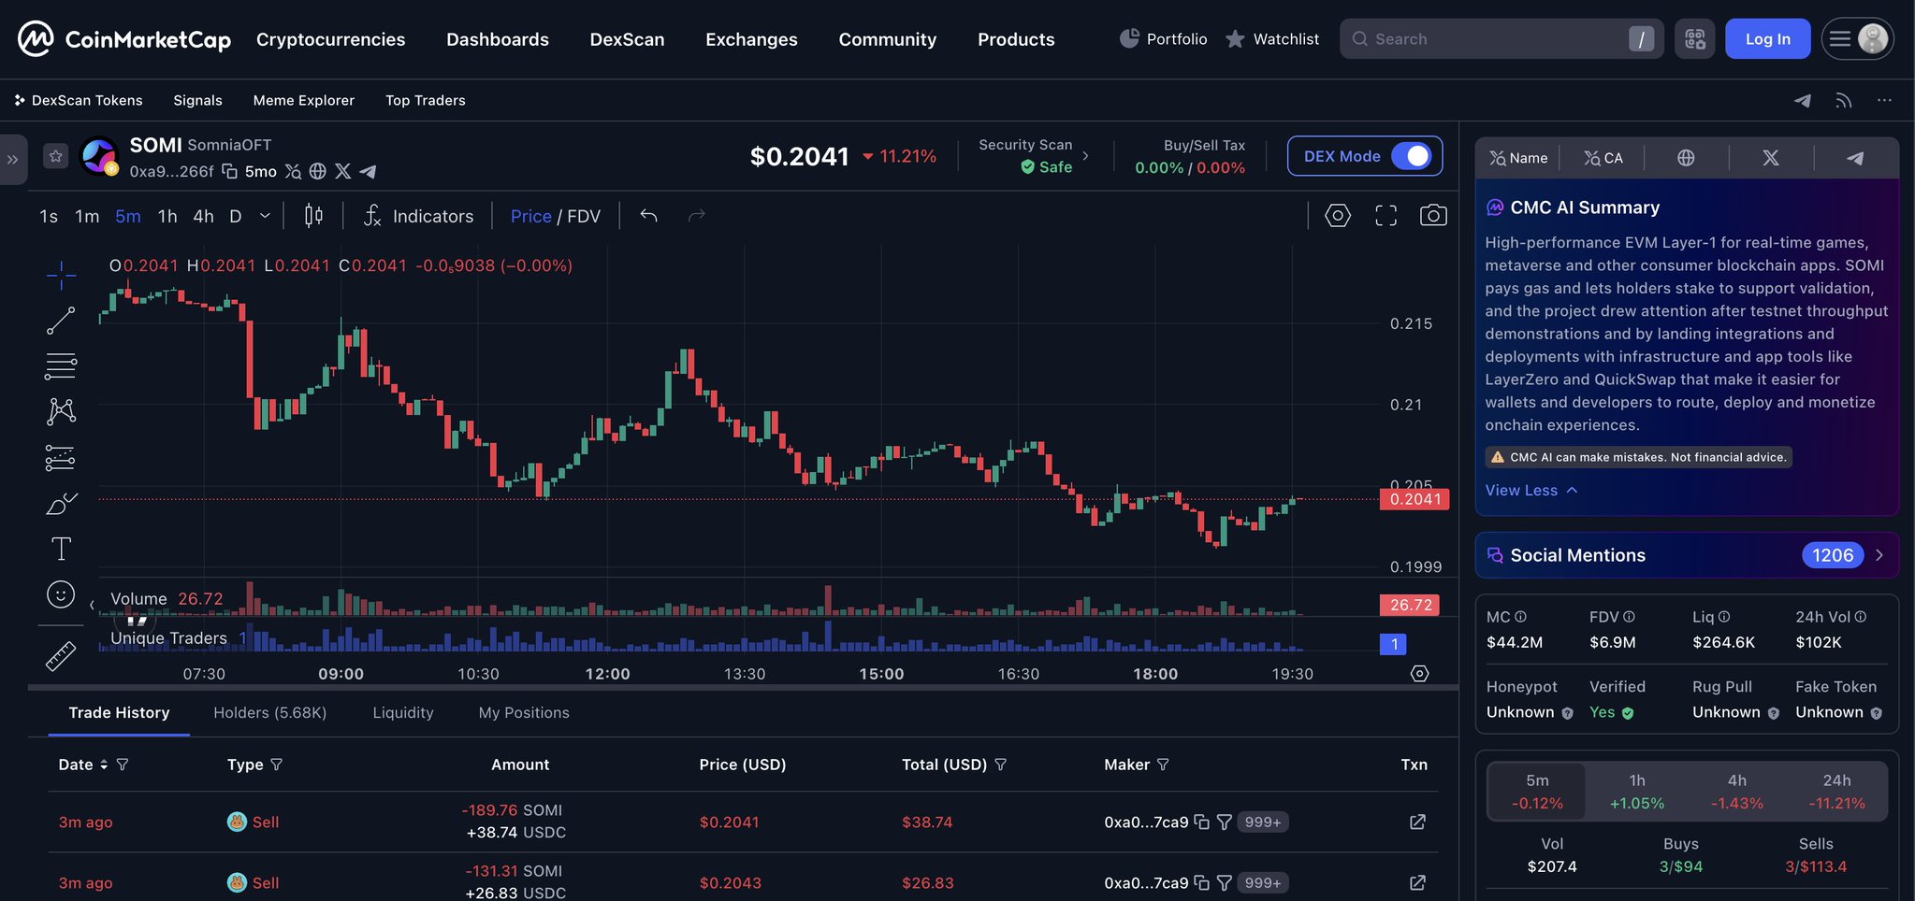This screenshot has width=1915, height=901.
Task: Copy maker address in the $26.83 row
Action: pyautogui.click(x=1202, y=882)
